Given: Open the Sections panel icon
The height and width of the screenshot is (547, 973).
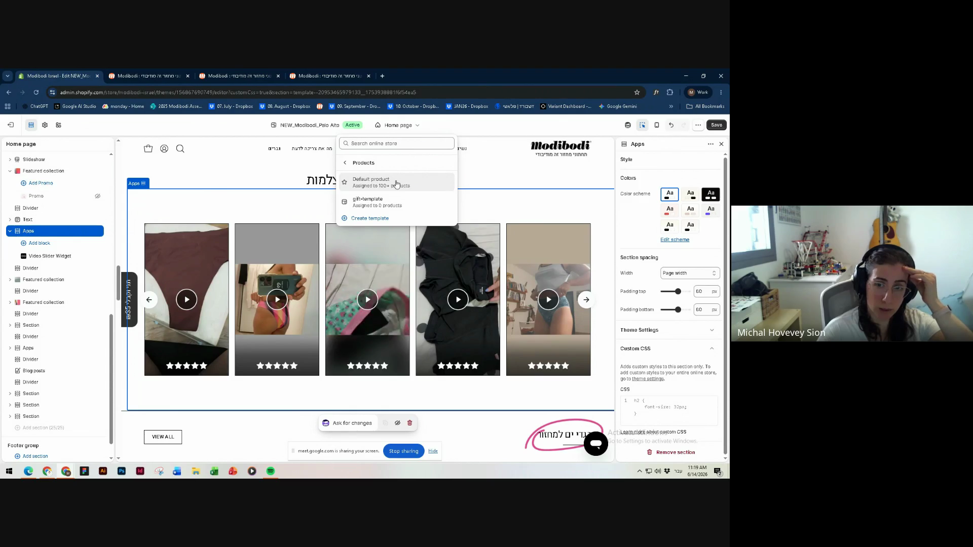Looking at the screenshot, I should (x=31, y=125).
